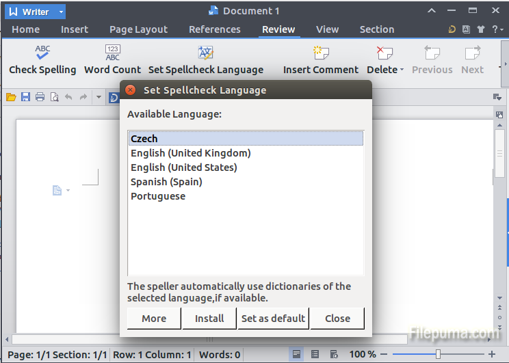Screen dimensions: 509x363
Task: Select Czech in the language list
Action: click(246, 139)
